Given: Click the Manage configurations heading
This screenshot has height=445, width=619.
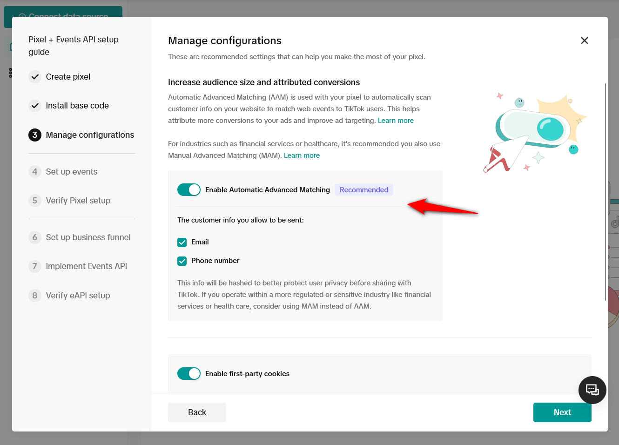Looking at the screenshot, I should tap(225, 40).
